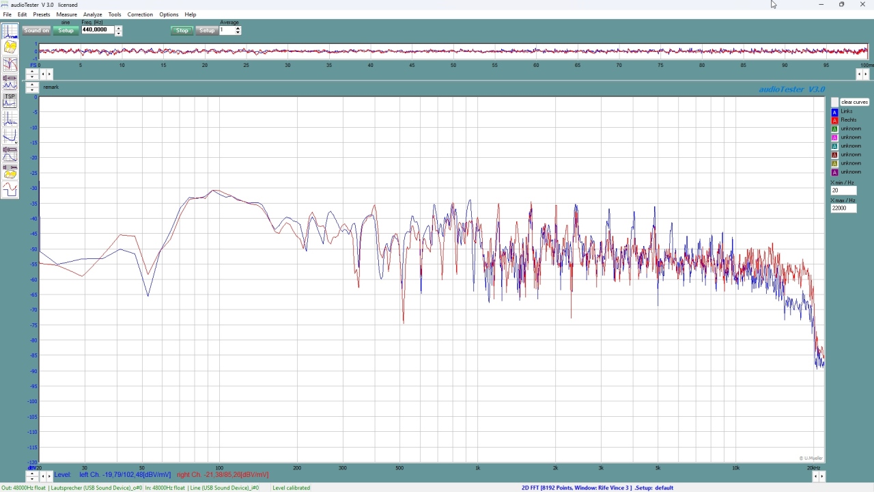Image resolution: width=874 pixels, height=492 pixels.
Task: Select the upper speaker sweep measurement icon
Action: tap(10, 82)
